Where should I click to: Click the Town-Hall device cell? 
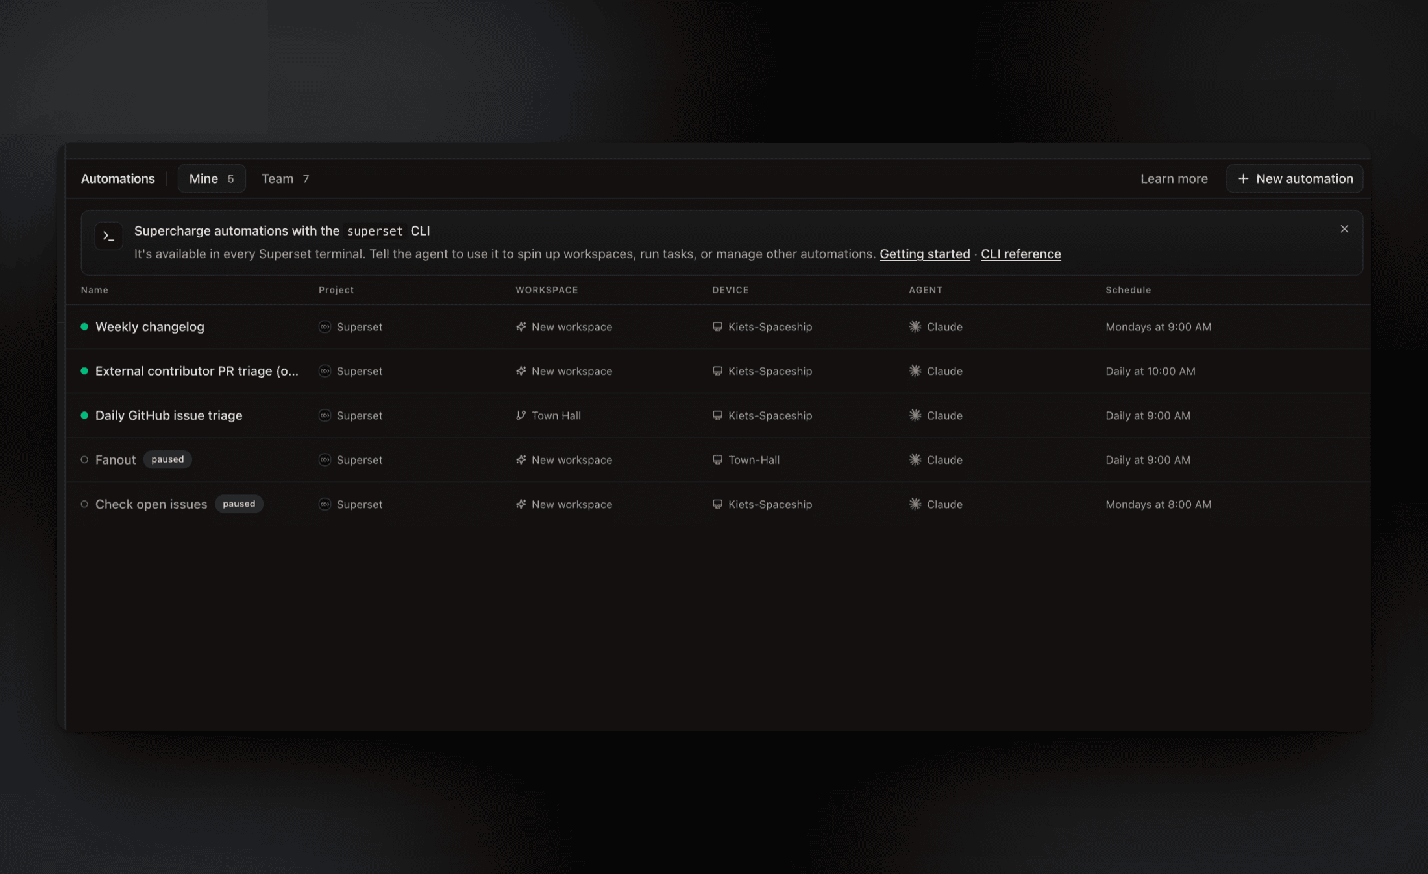pyautogui.click(x=746, y=459)
